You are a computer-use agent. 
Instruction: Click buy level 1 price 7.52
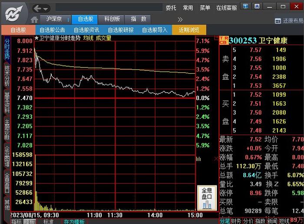(255, 94)
